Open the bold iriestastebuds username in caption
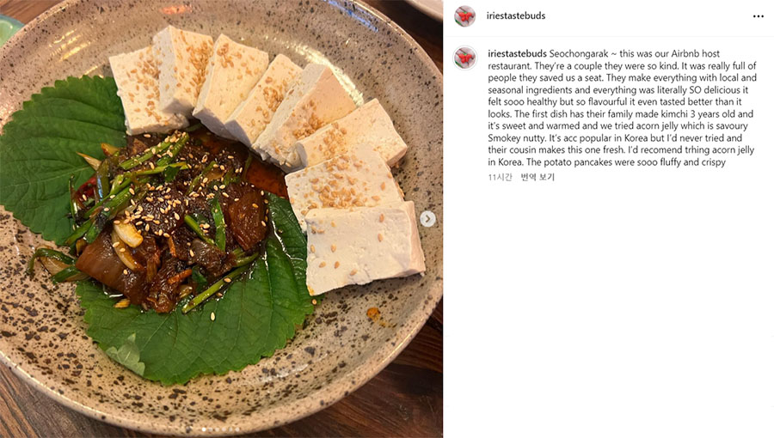 tap(518, 54)
